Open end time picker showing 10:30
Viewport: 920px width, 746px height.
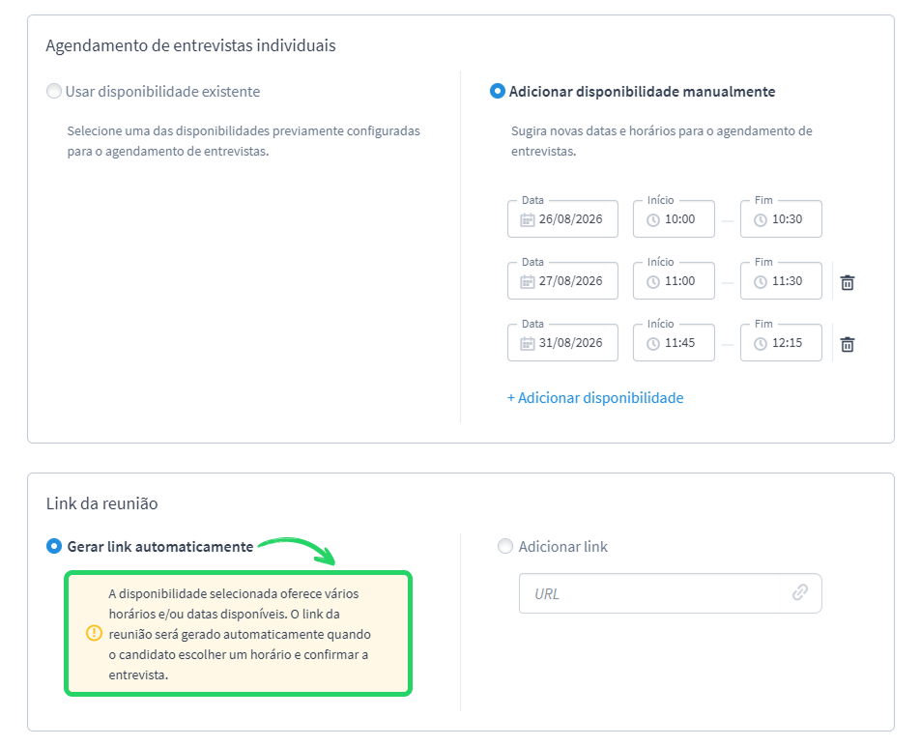tap(781, 219)
